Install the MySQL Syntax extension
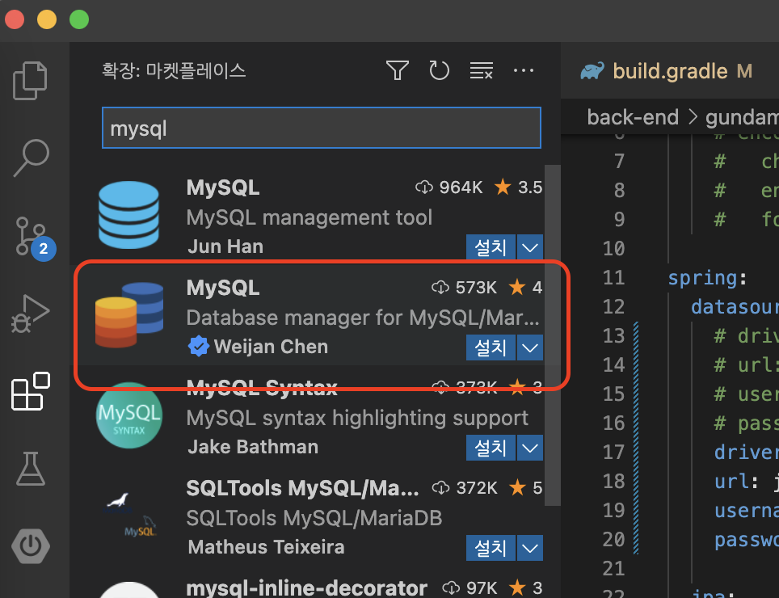779x598 pixels. tap(491, 448)
